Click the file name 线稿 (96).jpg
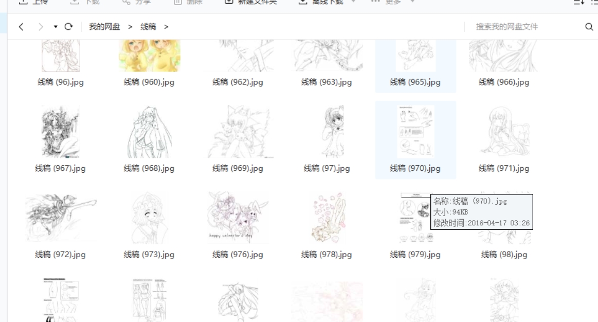 coord(61,82)
